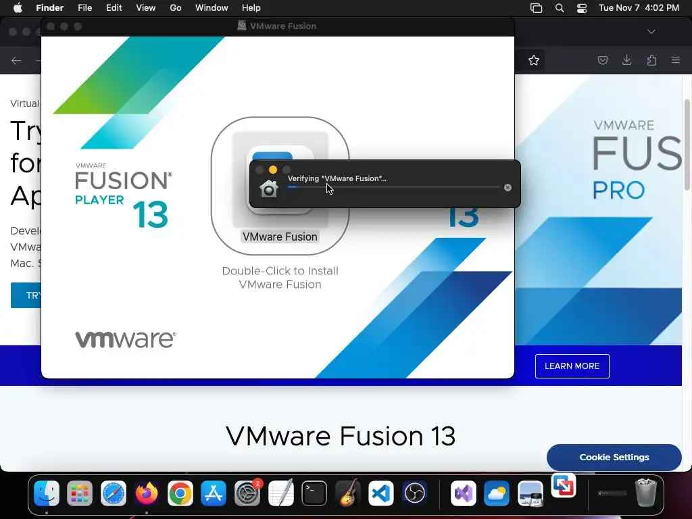Open the Go menu
692x519 pixels.
(176, 8)
